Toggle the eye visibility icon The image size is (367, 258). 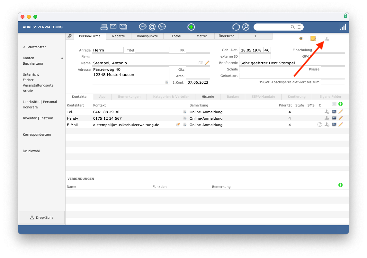pos(301,38)
